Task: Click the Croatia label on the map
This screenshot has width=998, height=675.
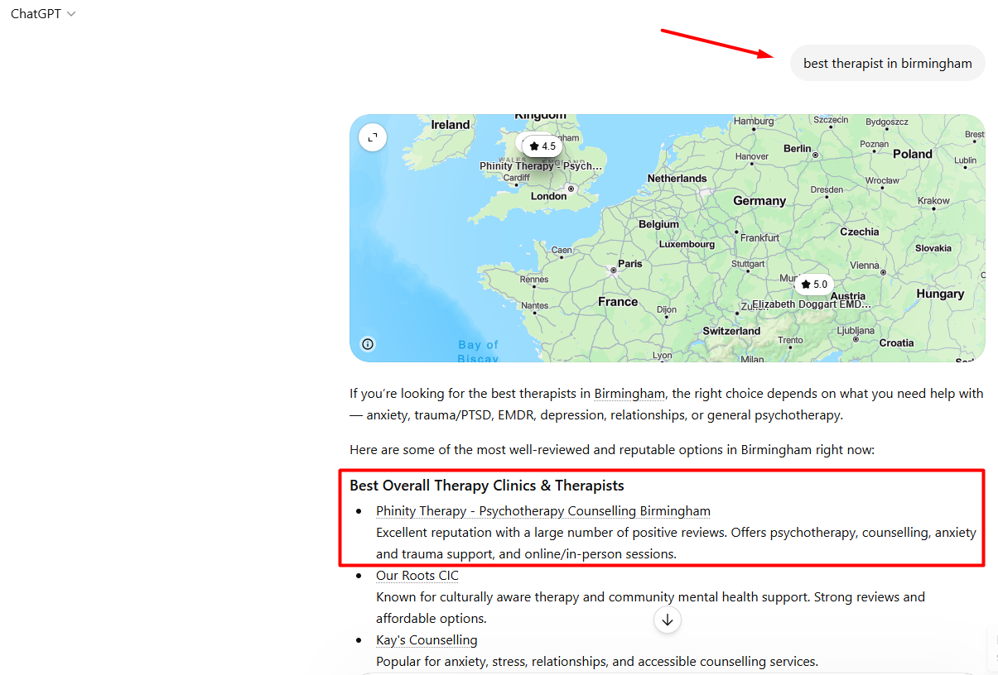Action: coord(897,342)
